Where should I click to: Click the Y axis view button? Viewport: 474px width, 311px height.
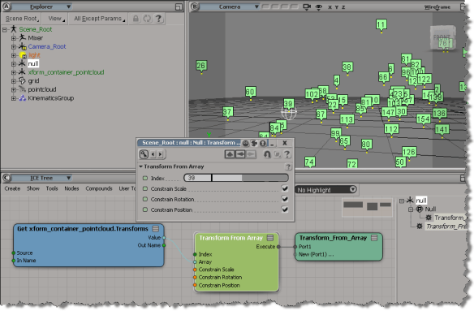tap(337, 7)
